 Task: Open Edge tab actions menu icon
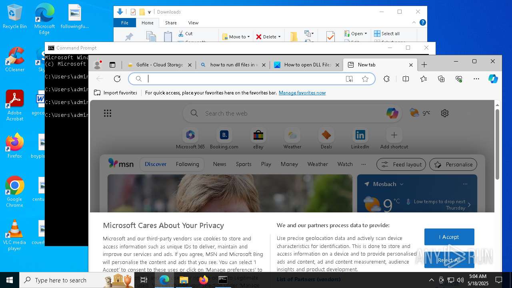(x=112, y=65)
